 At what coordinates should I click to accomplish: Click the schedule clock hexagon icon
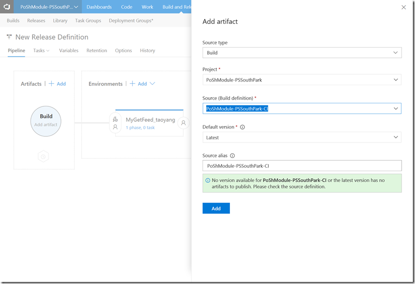43,156
